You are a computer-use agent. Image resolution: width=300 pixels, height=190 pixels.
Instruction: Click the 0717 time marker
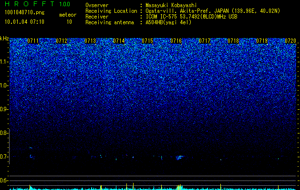click(205, 41)
